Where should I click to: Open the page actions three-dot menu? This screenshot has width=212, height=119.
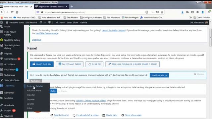coord(153,12)
